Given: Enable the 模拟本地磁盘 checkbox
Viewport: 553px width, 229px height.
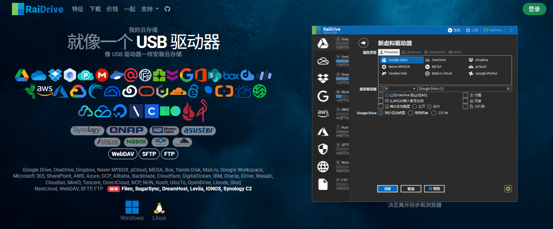Looking at the screenshot, I should pyautogui.click(x=381, y=106).
